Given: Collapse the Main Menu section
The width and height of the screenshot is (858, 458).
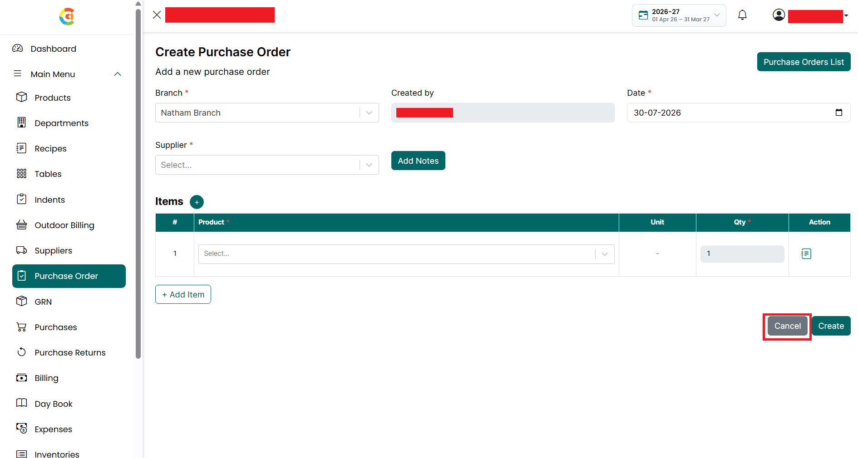Looking at the screenshot, I should click(118, 74).
